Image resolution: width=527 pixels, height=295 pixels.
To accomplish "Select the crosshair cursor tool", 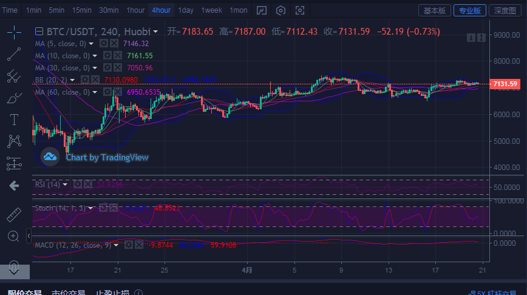I will click(14, 32).
